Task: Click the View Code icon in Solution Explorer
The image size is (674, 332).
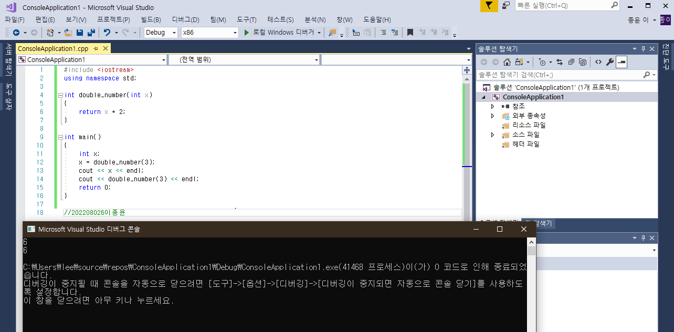Action: tap(598, 62)
